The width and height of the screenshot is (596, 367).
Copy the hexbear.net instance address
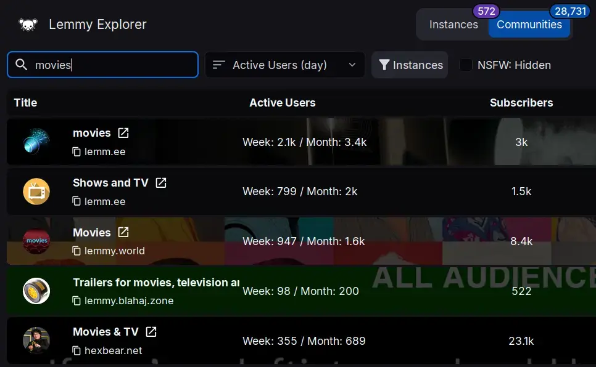(x=77, y=350)
